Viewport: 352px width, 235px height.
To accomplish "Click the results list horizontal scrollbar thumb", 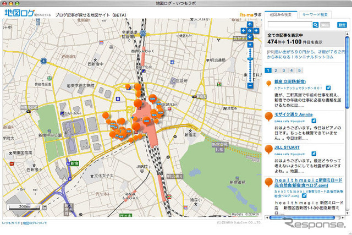I will point(302,217).
